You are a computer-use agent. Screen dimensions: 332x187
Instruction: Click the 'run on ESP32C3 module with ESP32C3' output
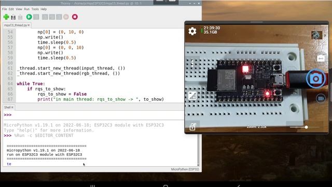click(x=44, y=155)
